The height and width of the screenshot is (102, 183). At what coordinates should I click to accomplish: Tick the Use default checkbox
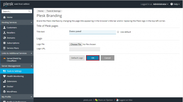point(118,32)
